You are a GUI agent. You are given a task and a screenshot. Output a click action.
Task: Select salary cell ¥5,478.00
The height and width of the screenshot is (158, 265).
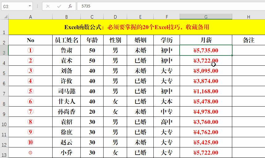(206, 101)
